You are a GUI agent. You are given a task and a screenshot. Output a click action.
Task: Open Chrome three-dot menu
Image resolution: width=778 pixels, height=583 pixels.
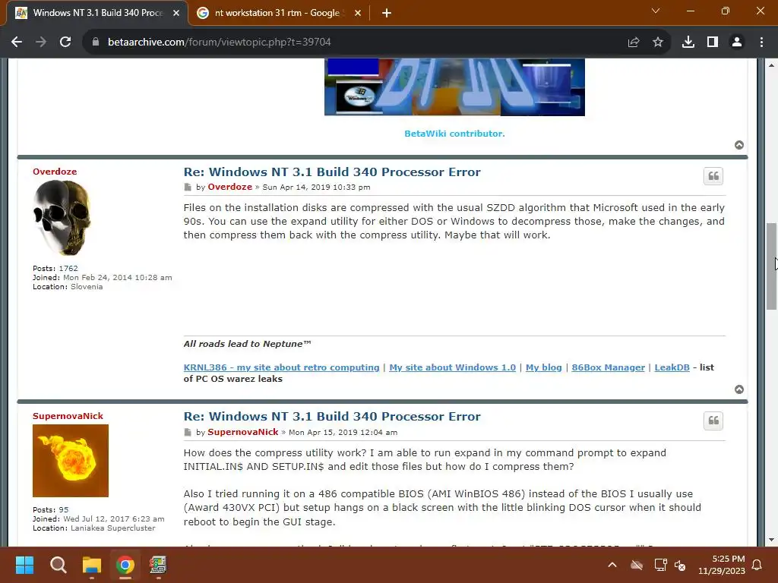pyautogui.click(x=761, y=43)
